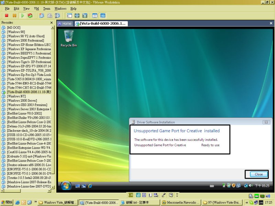The height and width of the screenshot is (206, 275).
Task: Select [RedHat-Linux-V8.0-2002] in Favorites
Action: [24, 113]
